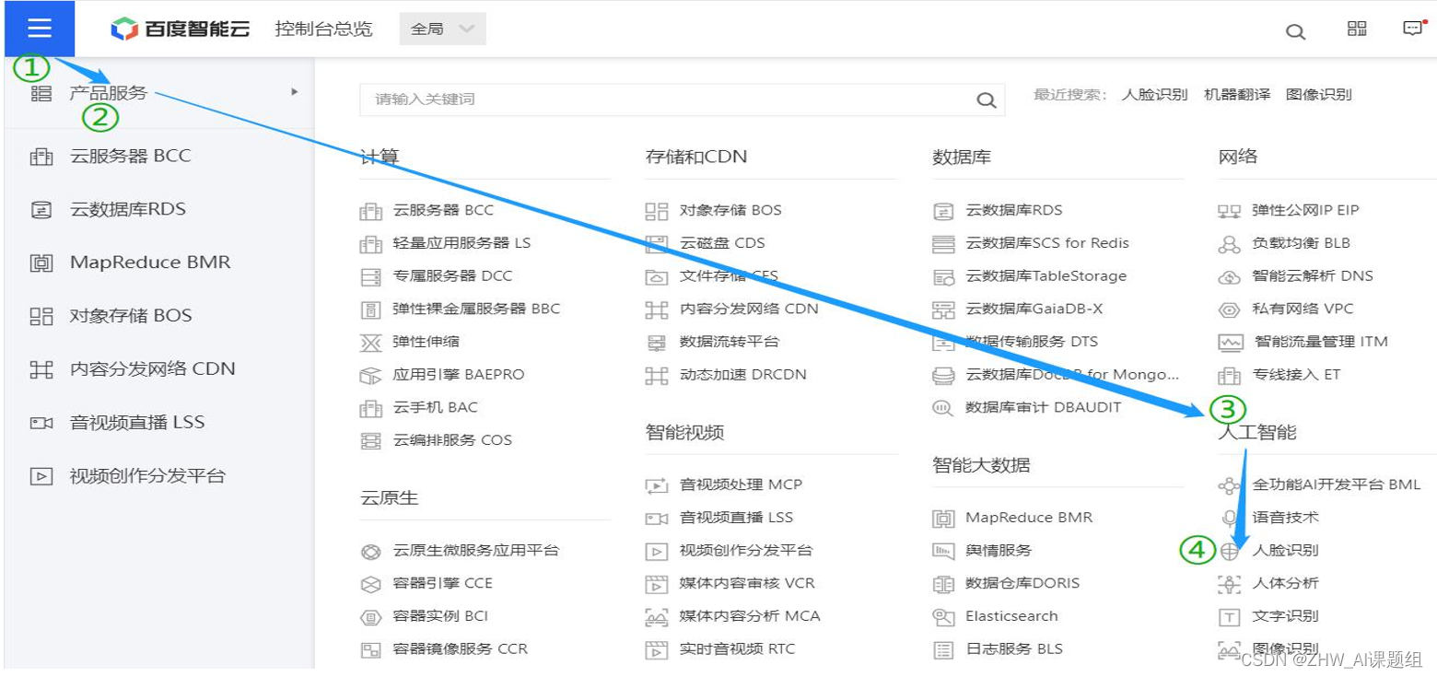Image resolution: width=1437 pixels, height=677 pixels.
Task: Open 云编排服务 COS
Action: [x=452, y=440]
